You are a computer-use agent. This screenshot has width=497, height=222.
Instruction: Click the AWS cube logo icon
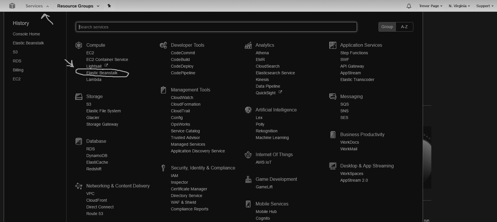[12, 6]
